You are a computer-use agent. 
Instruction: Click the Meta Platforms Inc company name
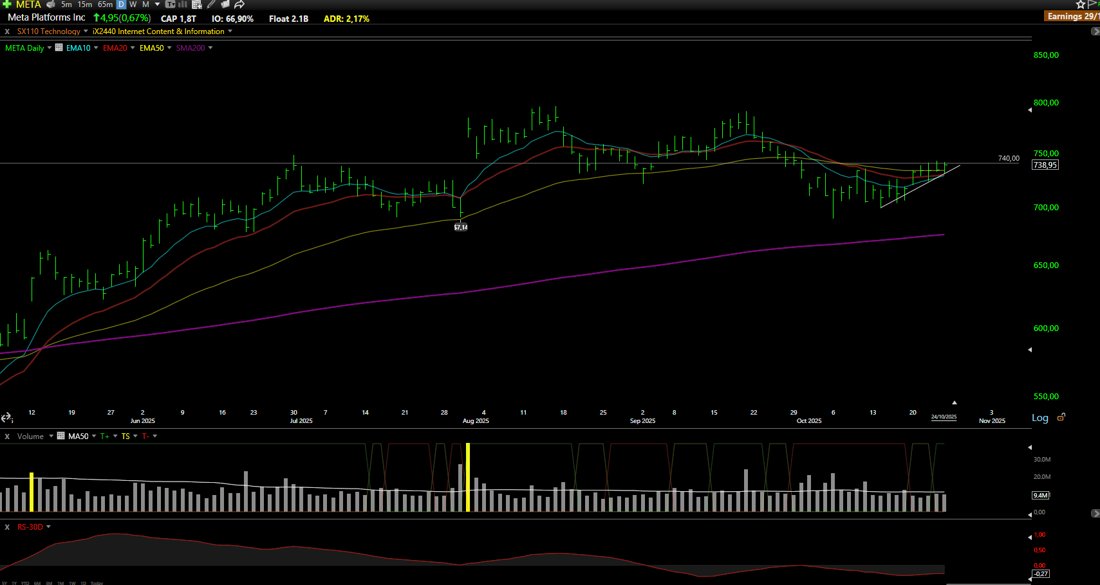coord(46,17)
